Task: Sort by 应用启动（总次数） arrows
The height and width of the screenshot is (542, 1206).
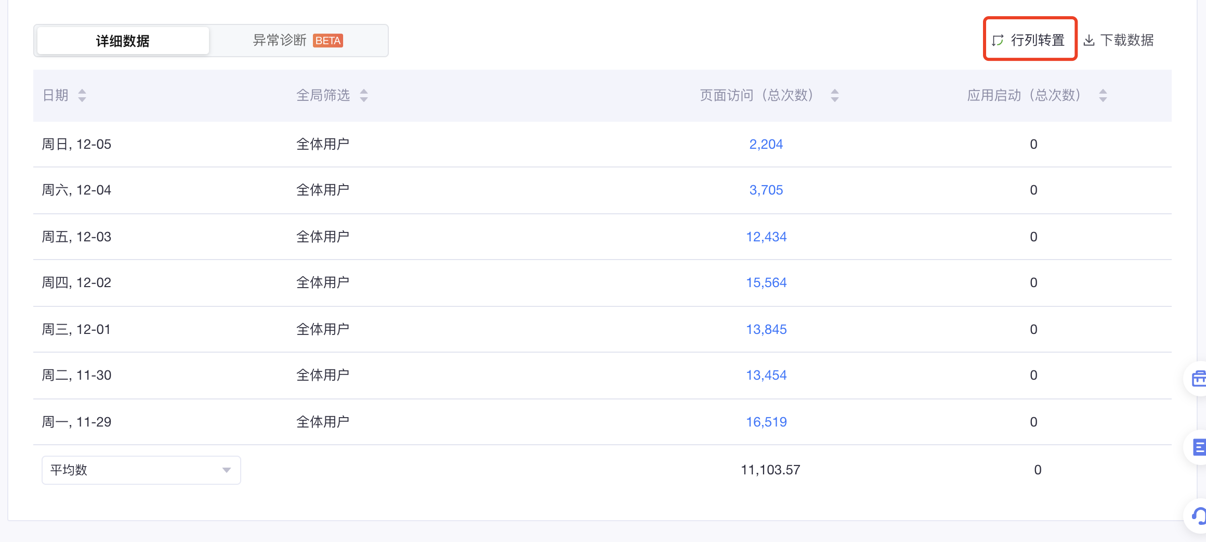Action: point(1103,95)
